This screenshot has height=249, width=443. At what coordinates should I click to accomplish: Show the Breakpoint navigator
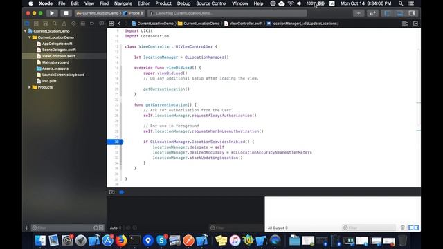92,24
